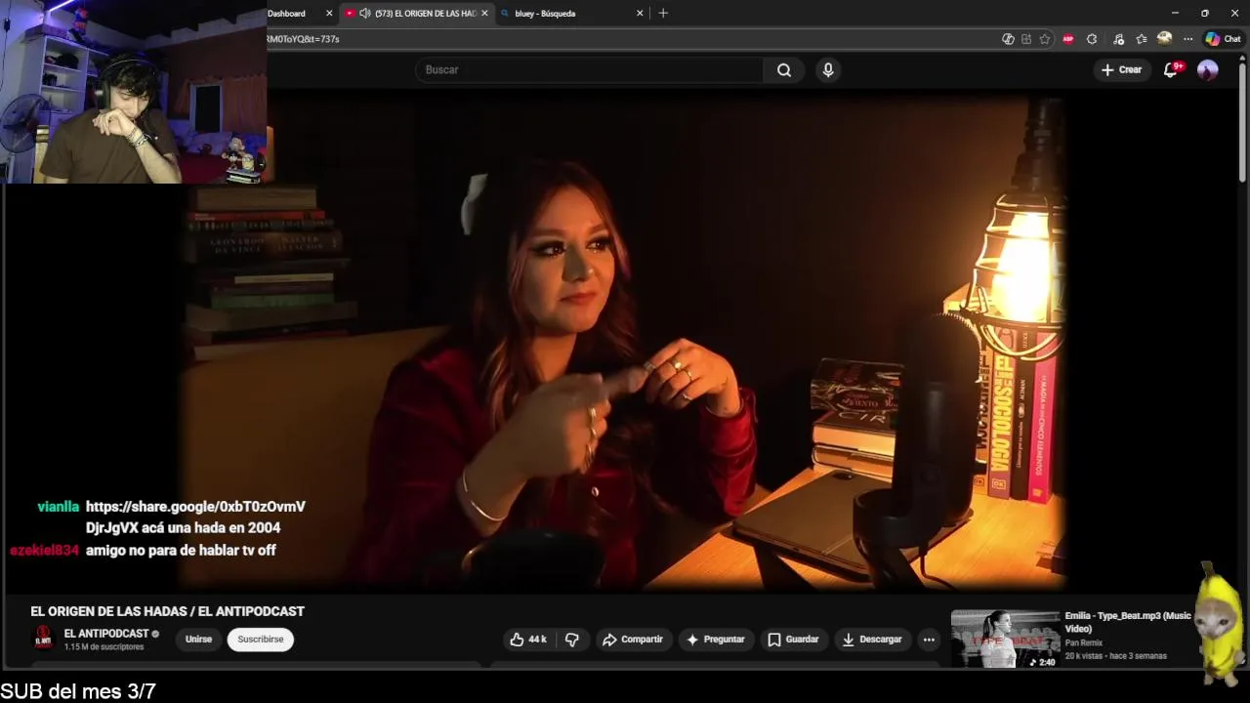The image size is (1250, 703).
Task: Open more actions ellipsis under video
Action: 929,640
